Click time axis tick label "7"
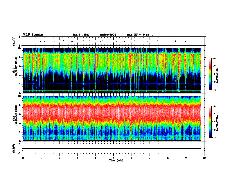Screen dimensions: 230x177 [x=150, y=158]
